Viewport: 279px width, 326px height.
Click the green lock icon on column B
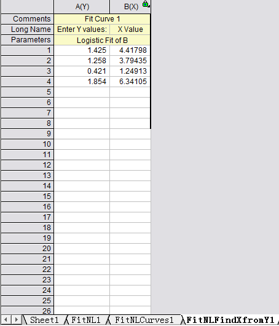coord(146,4)
